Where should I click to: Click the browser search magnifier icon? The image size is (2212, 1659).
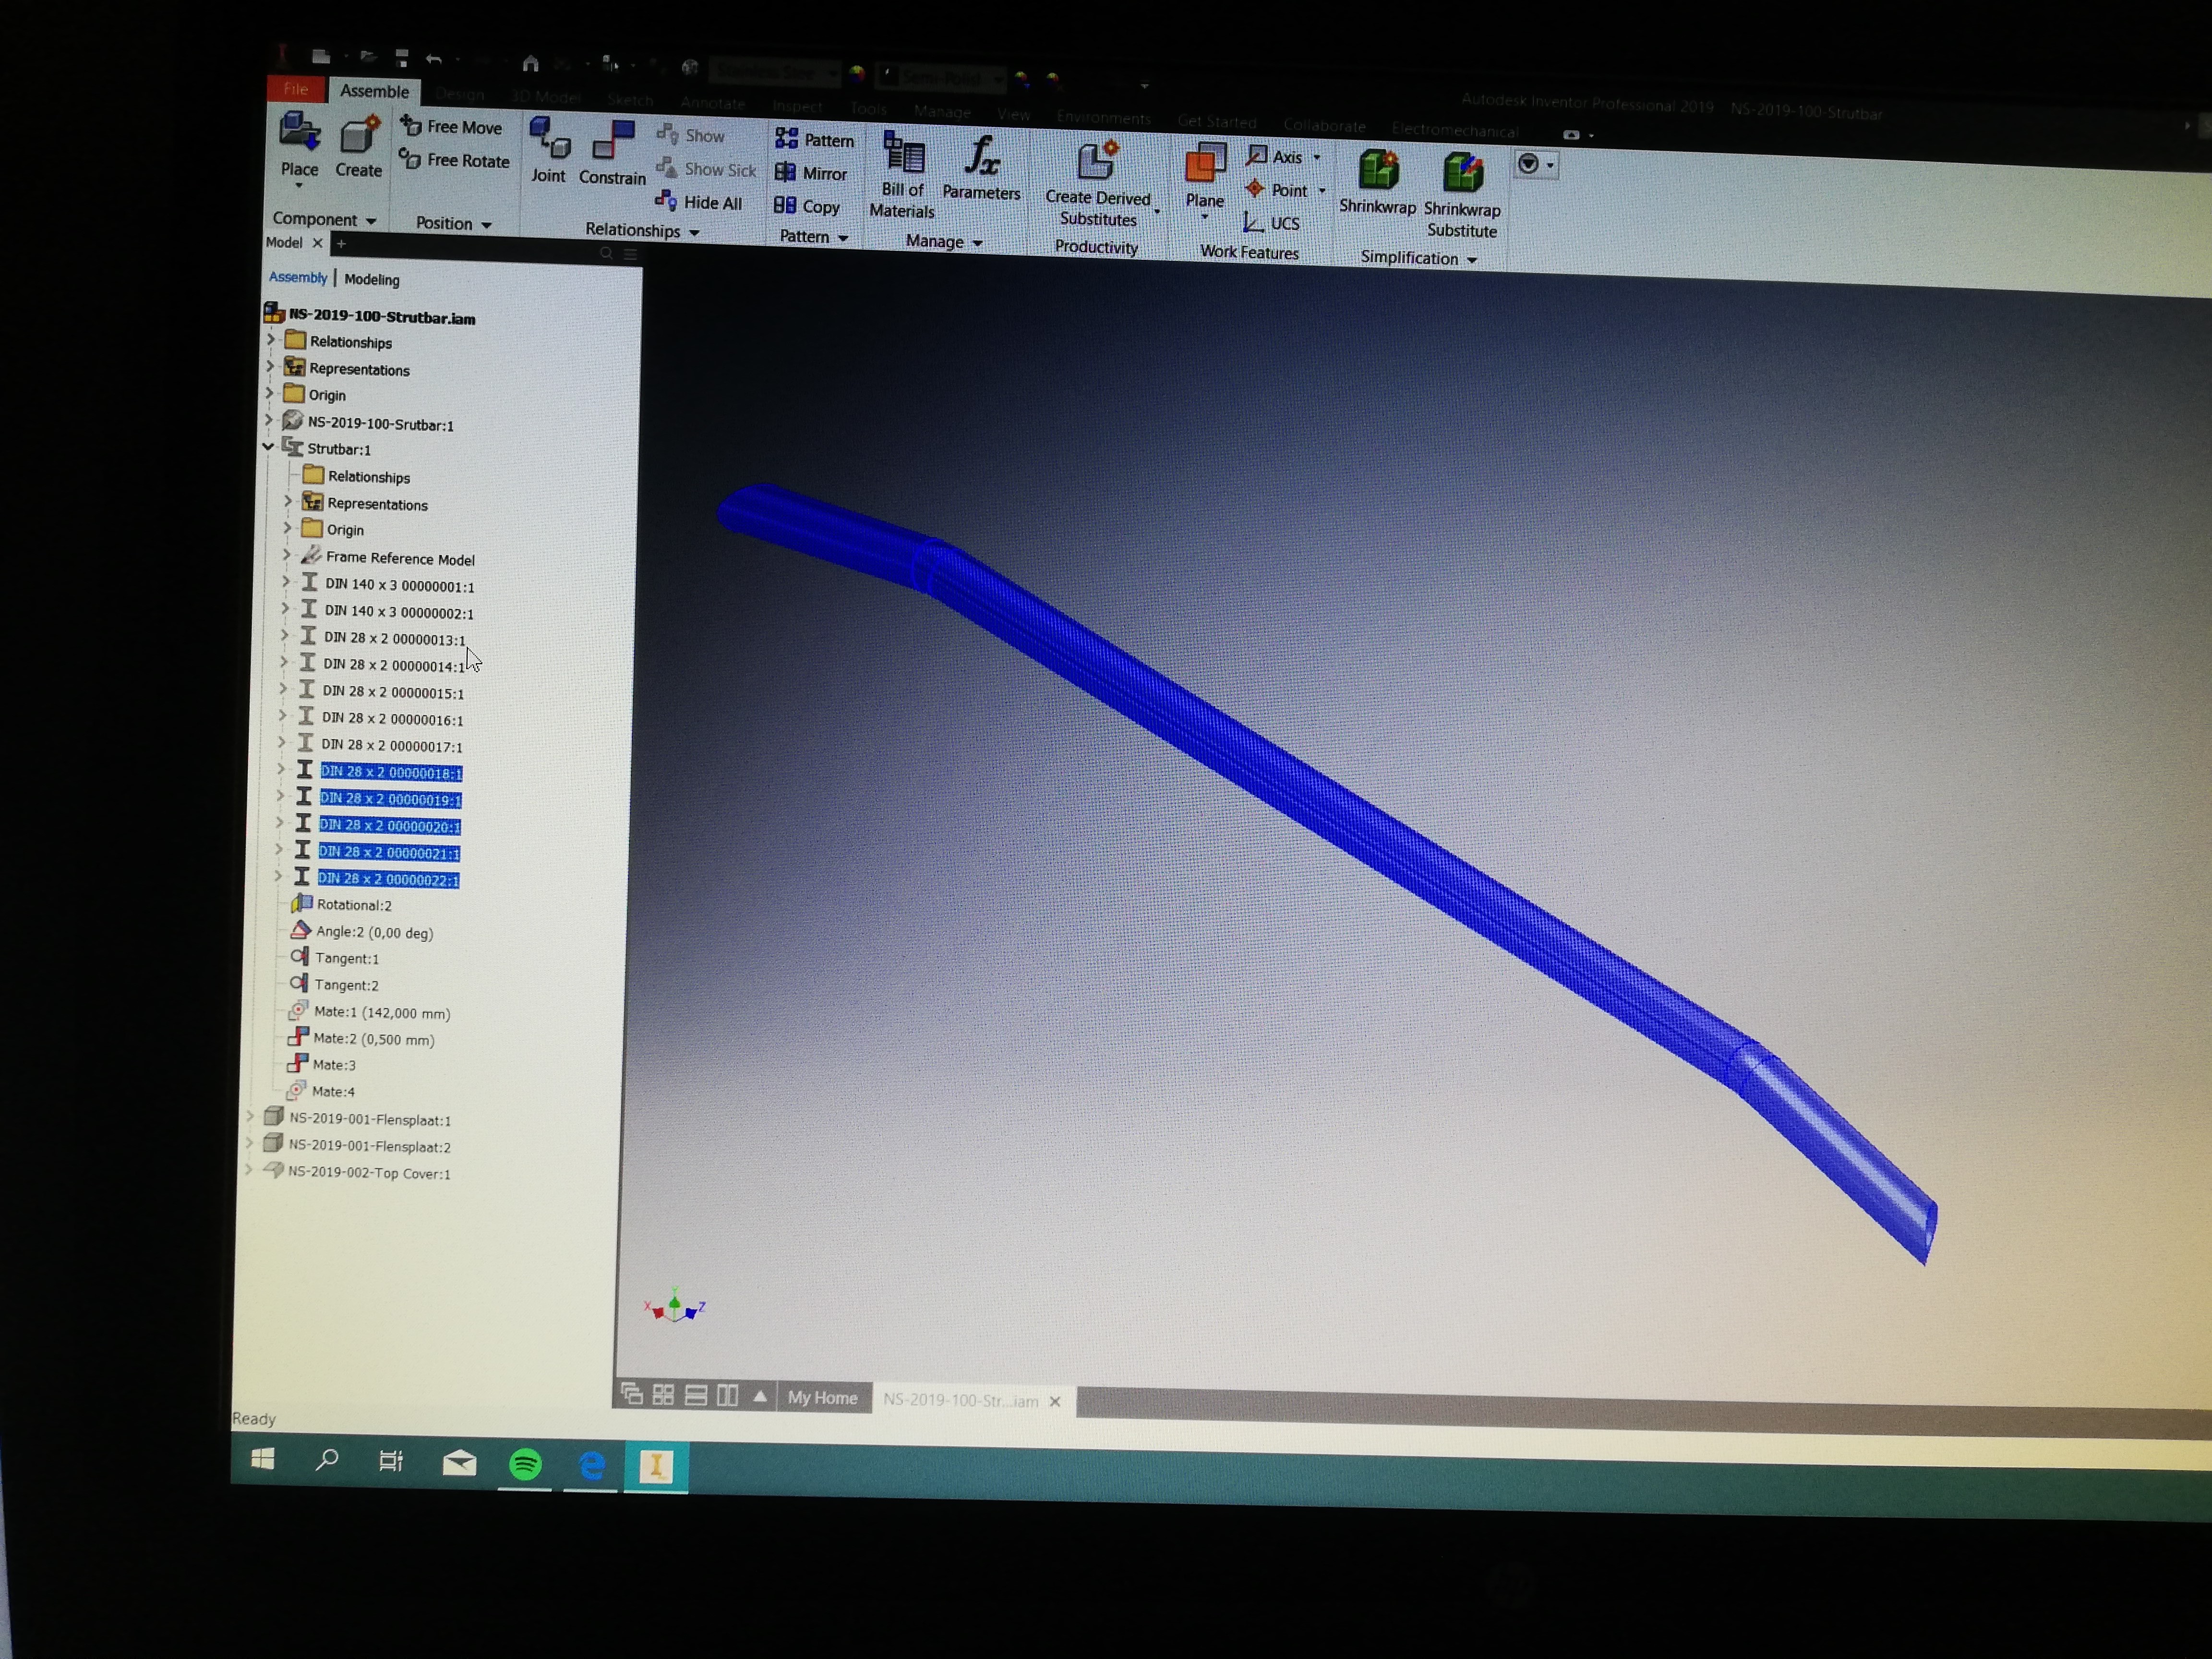(x=606, y=254)
